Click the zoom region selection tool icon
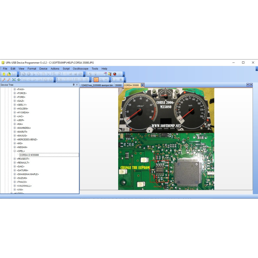Screen dimensions: 258x258 click(x=101, y=80)
